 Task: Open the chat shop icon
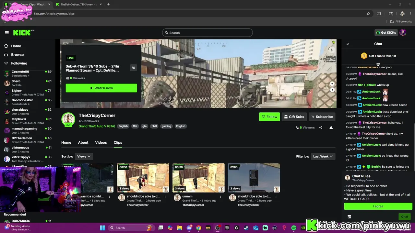[349, 217]
